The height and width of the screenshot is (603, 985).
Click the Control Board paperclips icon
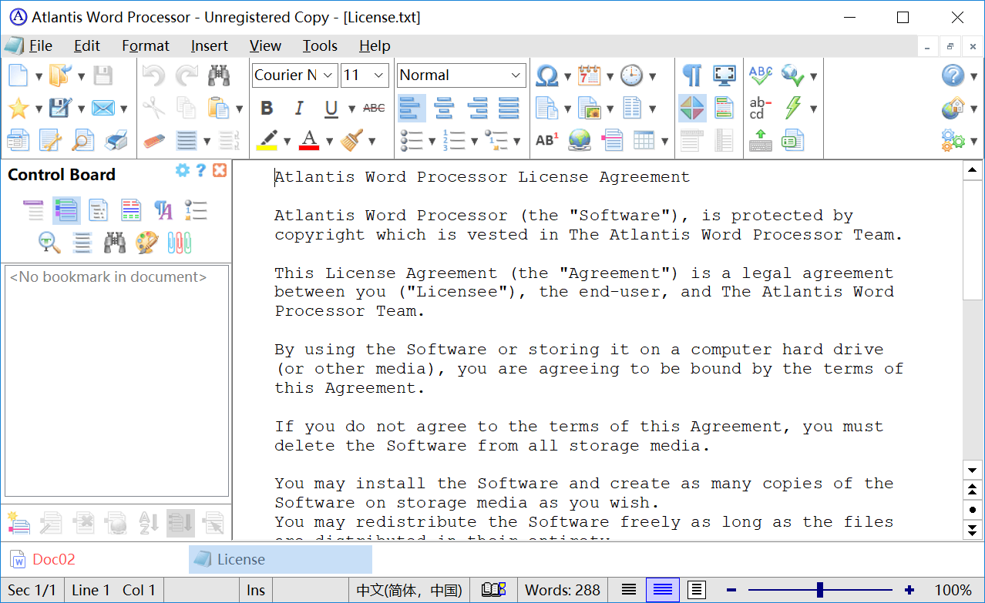coord(179,243)
